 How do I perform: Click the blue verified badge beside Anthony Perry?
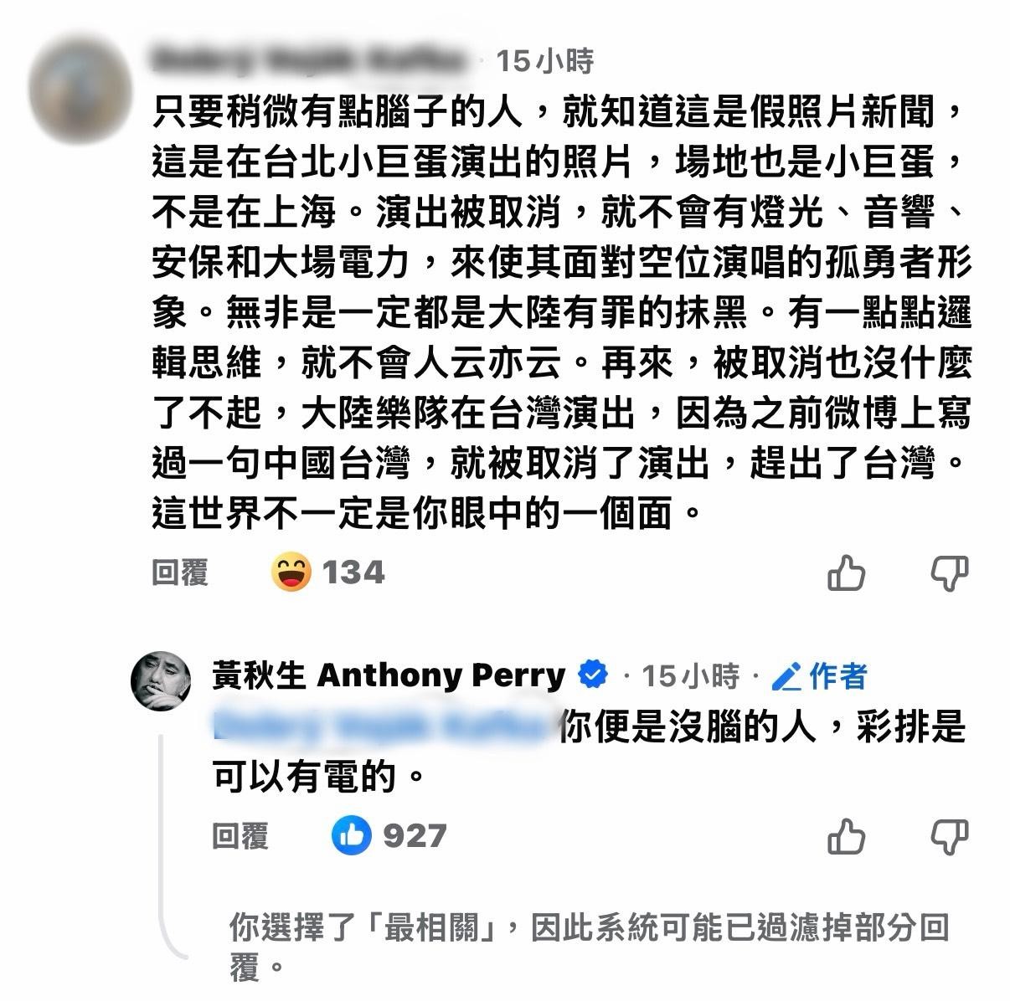[593, 674]
